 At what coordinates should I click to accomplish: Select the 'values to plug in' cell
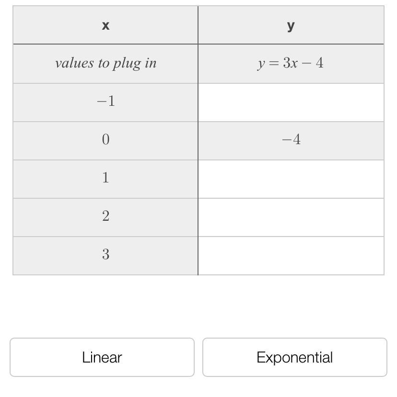coord(105,63)
